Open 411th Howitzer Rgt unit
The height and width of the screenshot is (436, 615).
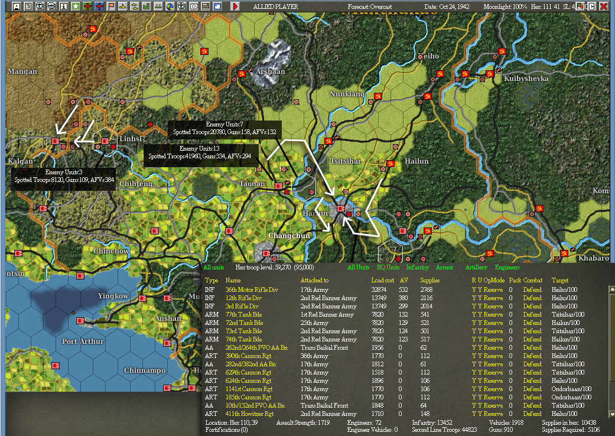click(249, 414)
